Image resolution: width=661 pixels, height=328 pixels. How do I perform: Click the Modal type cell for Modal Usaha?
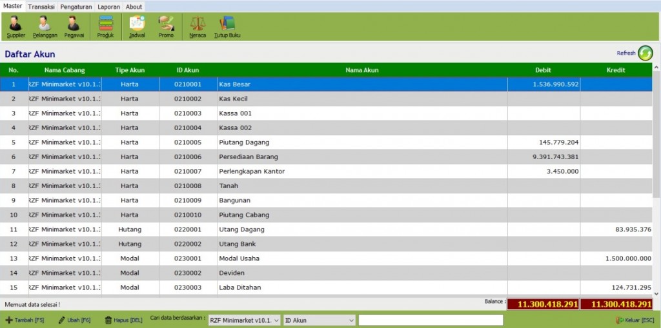(x=130, y=258)
